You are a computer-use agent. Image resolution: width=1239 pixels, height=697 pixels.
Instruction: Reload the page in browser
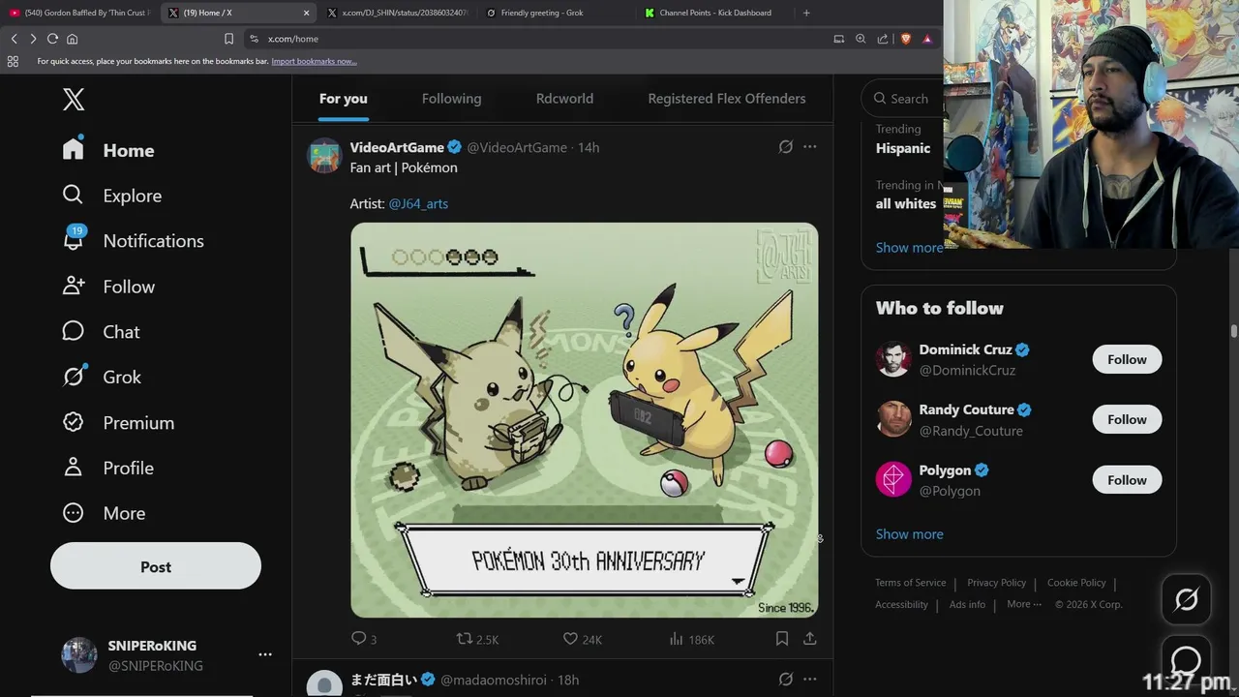tap(52, 39)
